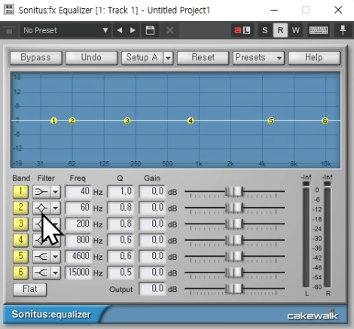
Task: Select band node 4 on EQ graph
Action: (191, 121)
